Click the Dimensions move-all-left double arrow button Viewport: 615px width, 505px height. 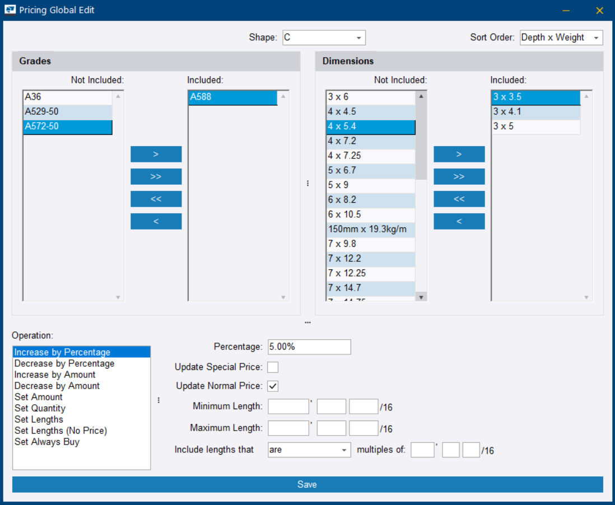[x=459, y=199]
